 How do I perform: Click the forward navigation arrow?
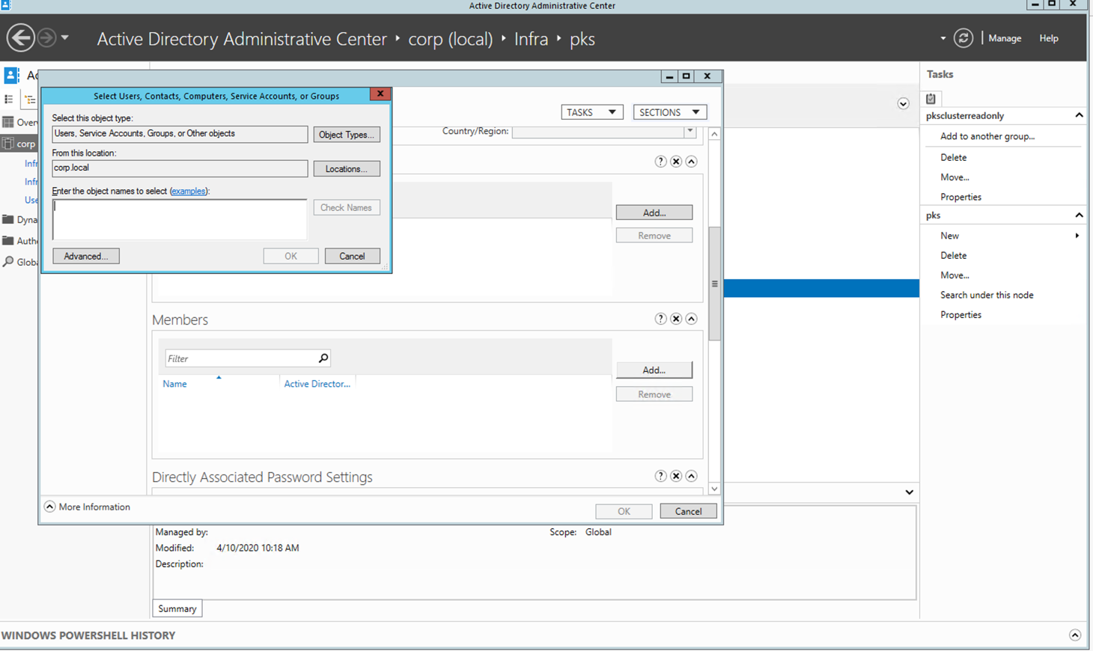point(46,37)
